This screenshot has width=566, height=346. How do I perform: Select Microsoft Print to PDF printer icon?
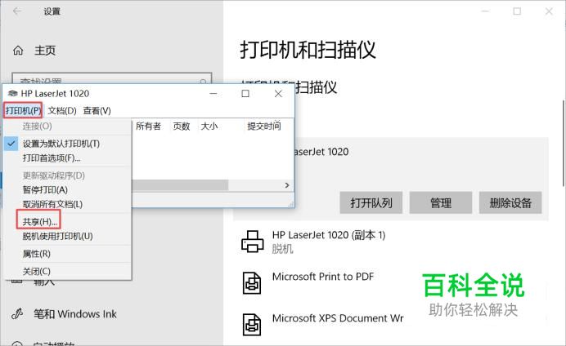252,283
